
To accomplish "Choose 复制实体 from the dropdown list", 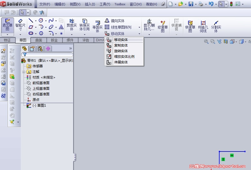I will (x=124, y=45).
